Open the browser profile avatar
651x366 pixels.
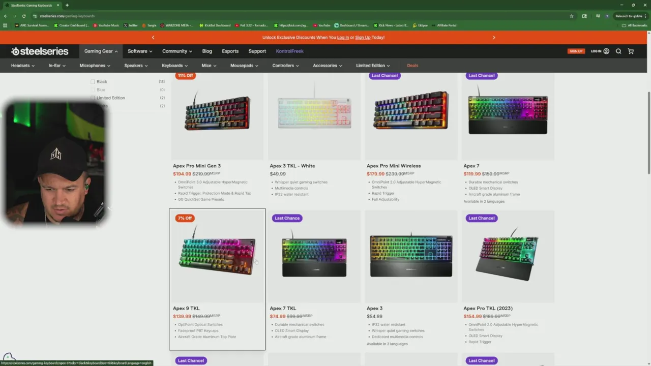tap(608, 16)
